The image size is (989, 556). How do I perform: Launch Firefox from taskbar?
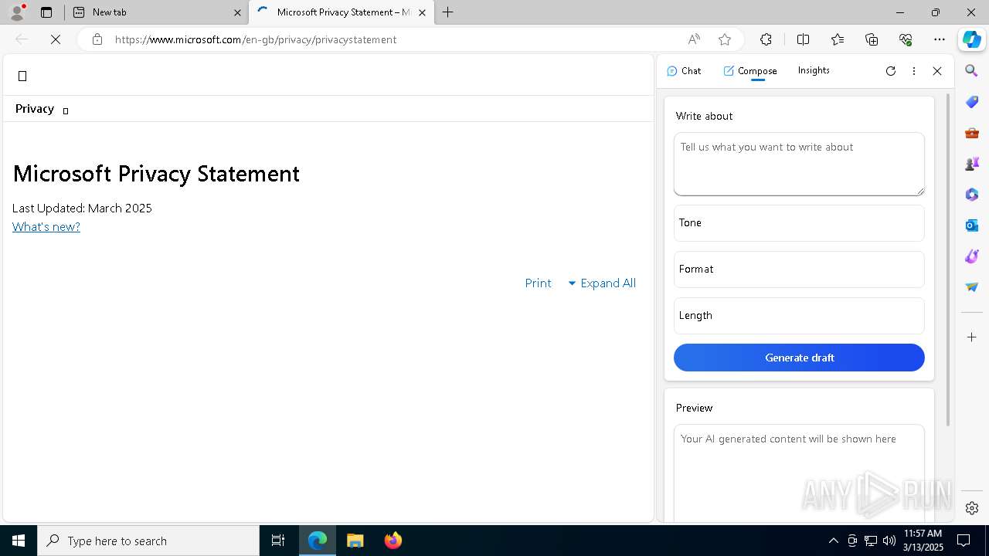[393, 541]
